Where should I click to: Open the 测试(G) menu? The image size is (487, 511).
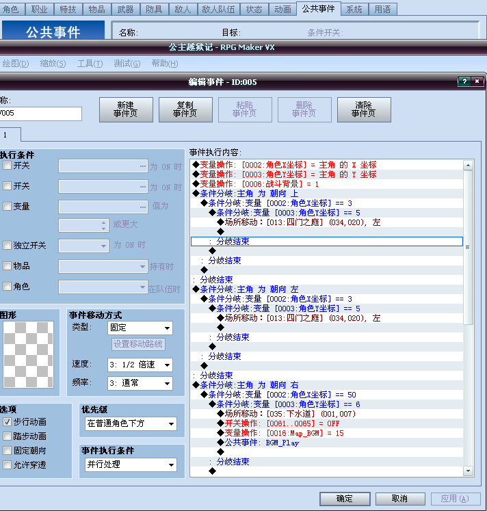click(127, 63)
